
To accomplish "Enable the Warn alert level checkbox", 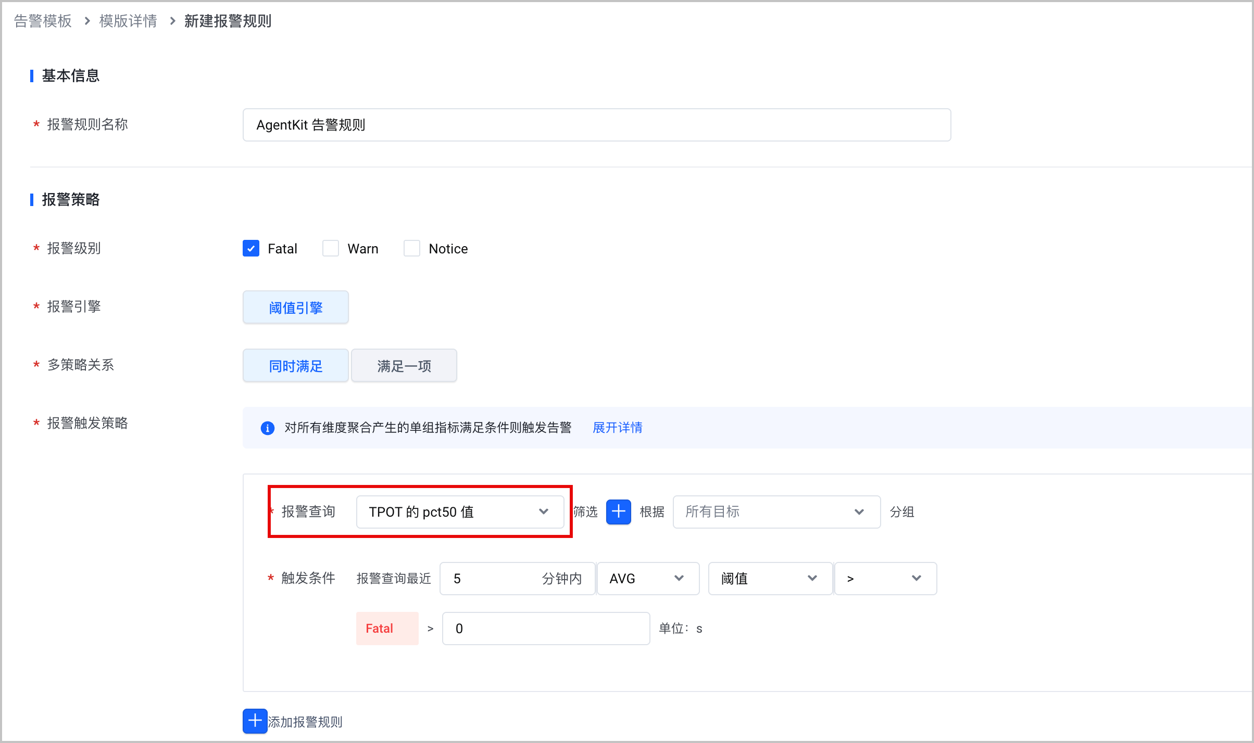I will pyautogui.click(x=331, y=248).
